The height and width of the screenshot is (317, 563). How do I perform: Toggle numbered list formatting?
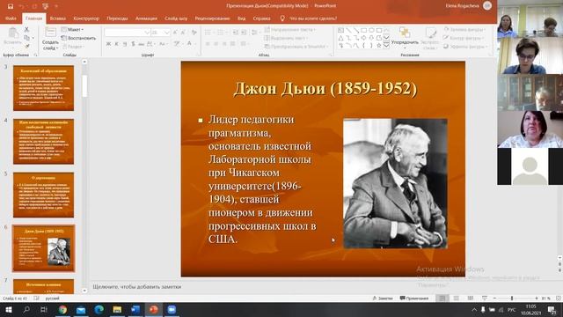[221, 33]
